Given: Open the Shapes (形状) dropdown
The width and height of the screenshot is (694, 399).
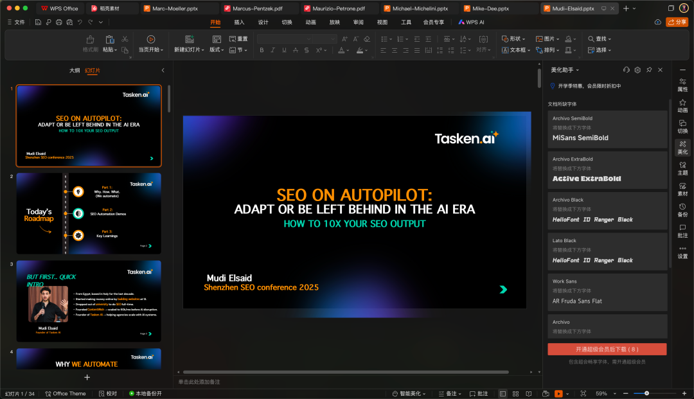Looking at the screenshot, I should tap(513, 39).
